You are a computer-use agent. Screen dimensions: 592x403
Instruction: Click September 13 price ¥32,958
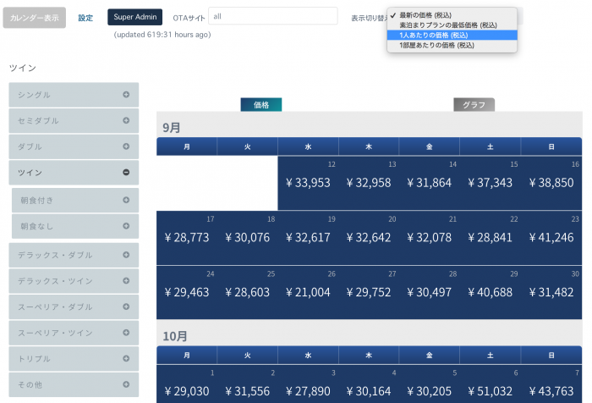[369, 183]
